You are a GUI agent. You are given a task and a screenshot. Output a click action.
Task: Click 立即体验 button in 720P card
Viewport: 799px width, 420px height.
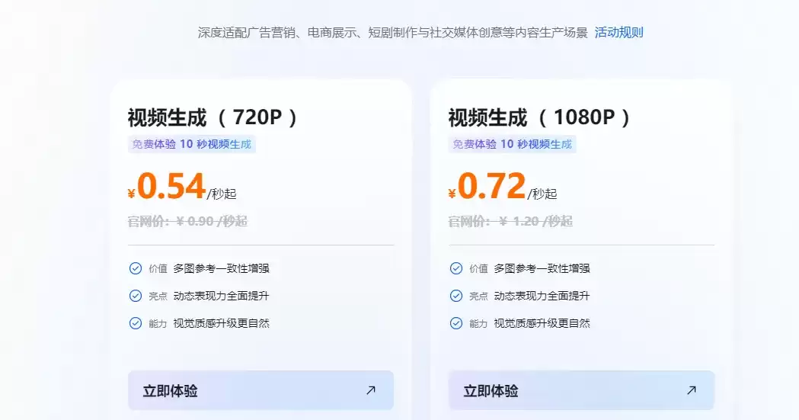[x=261, y=390]
